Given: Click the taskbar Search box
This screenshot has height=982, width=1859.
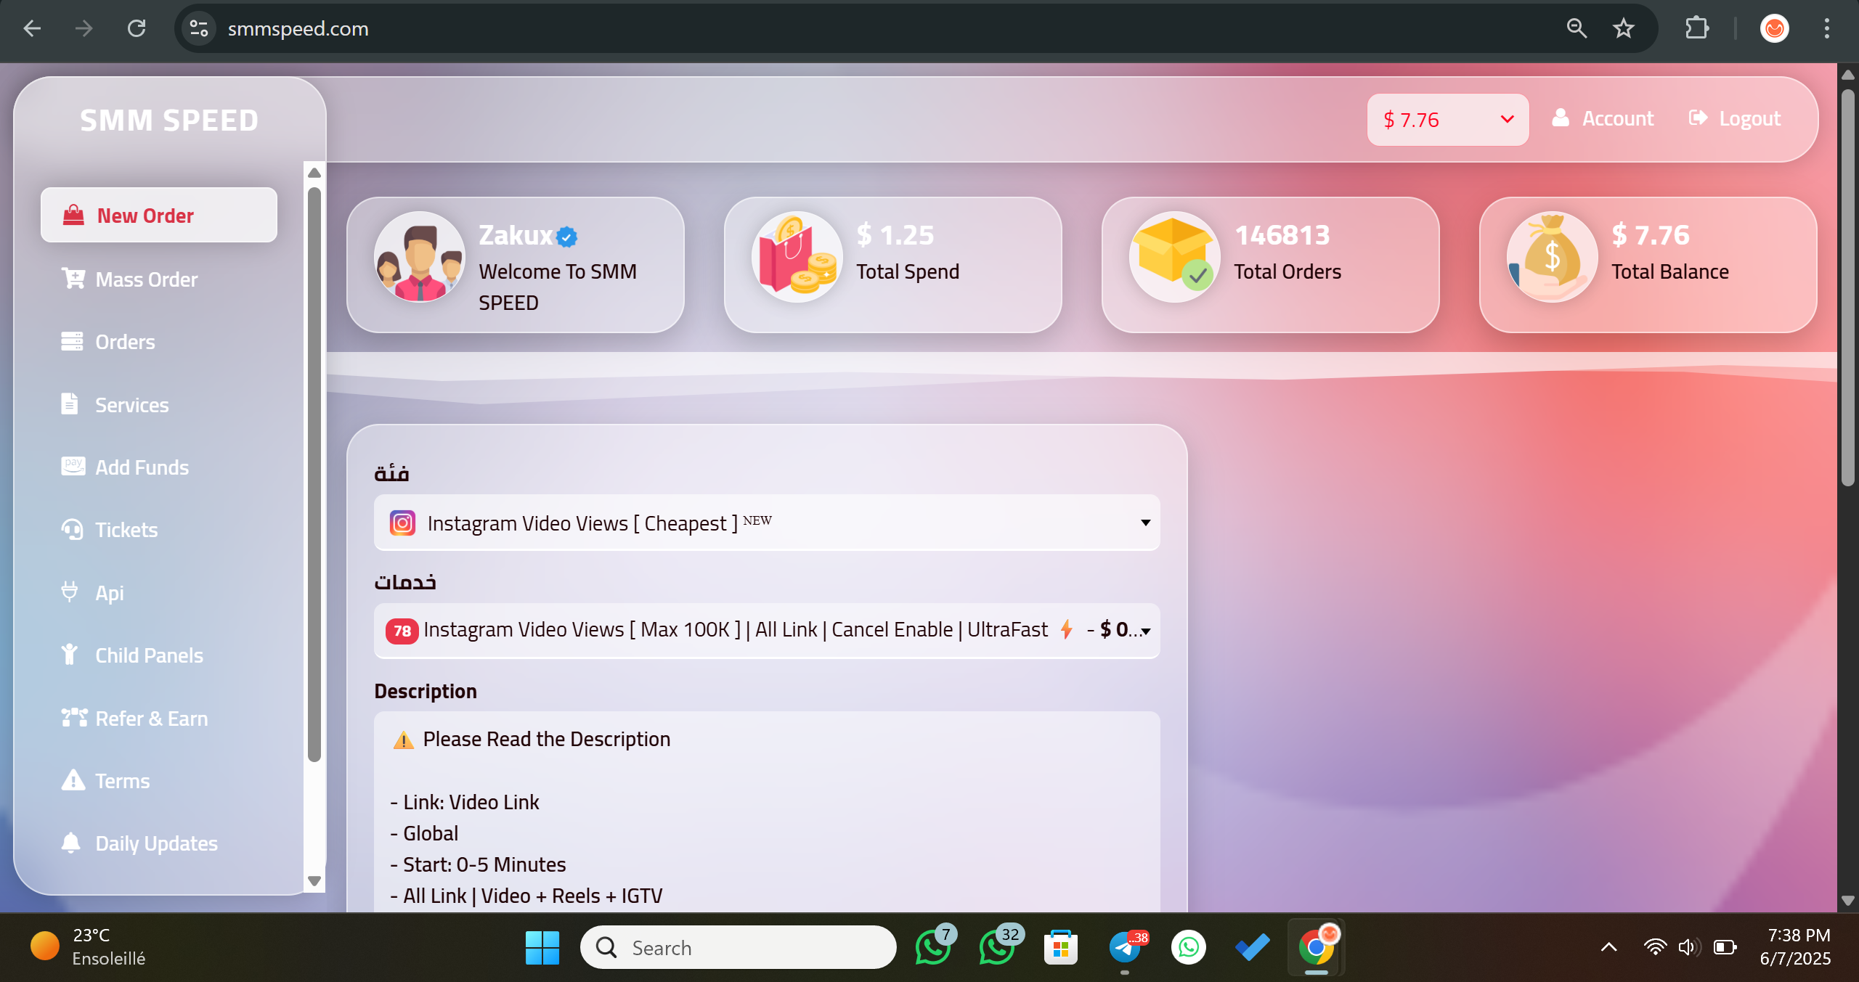Looking at the screenshot, I should (x=738, y=947).
